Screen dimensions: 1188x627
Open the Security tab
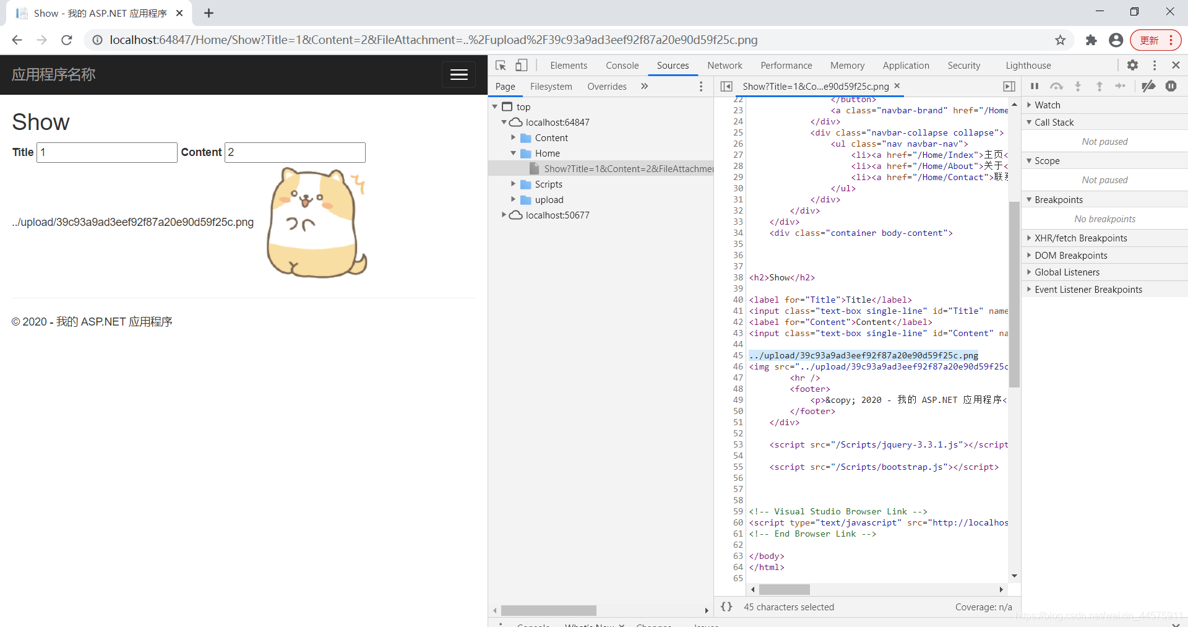pos(963,66)
